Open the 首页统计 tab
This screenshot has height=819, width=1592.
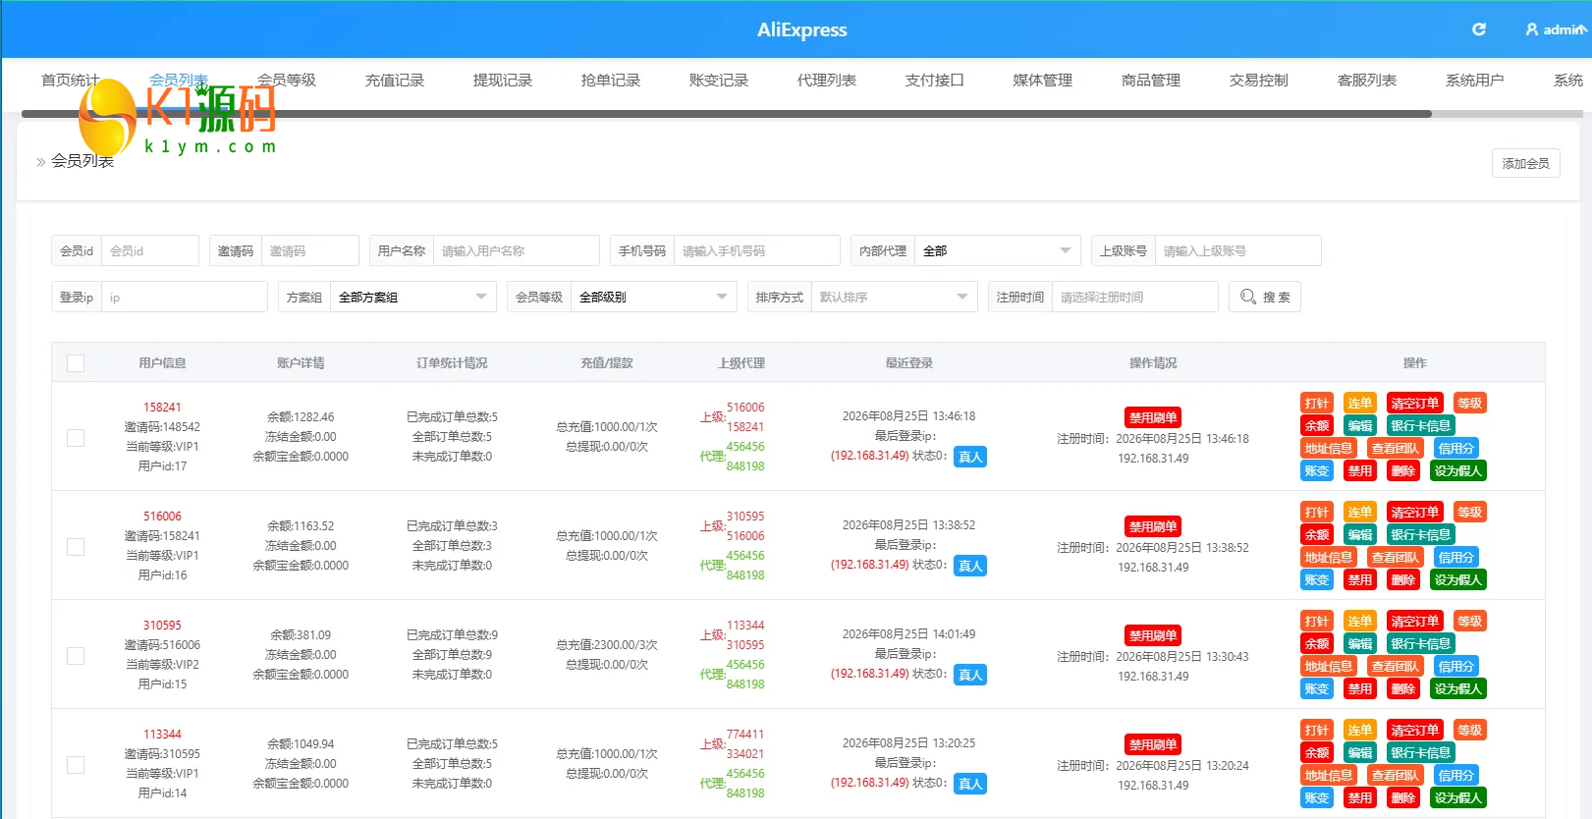tap(71, 80)
